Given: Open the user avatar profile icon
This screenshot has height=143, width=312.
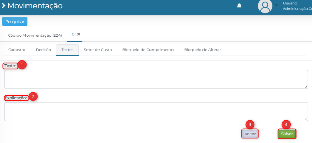Looking at the screenshot, I should (x=265, y=6).
